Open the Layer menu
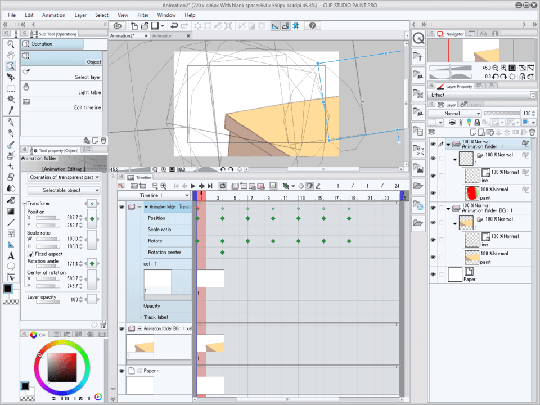Screen dimensions: 540x405 [80, 15]
